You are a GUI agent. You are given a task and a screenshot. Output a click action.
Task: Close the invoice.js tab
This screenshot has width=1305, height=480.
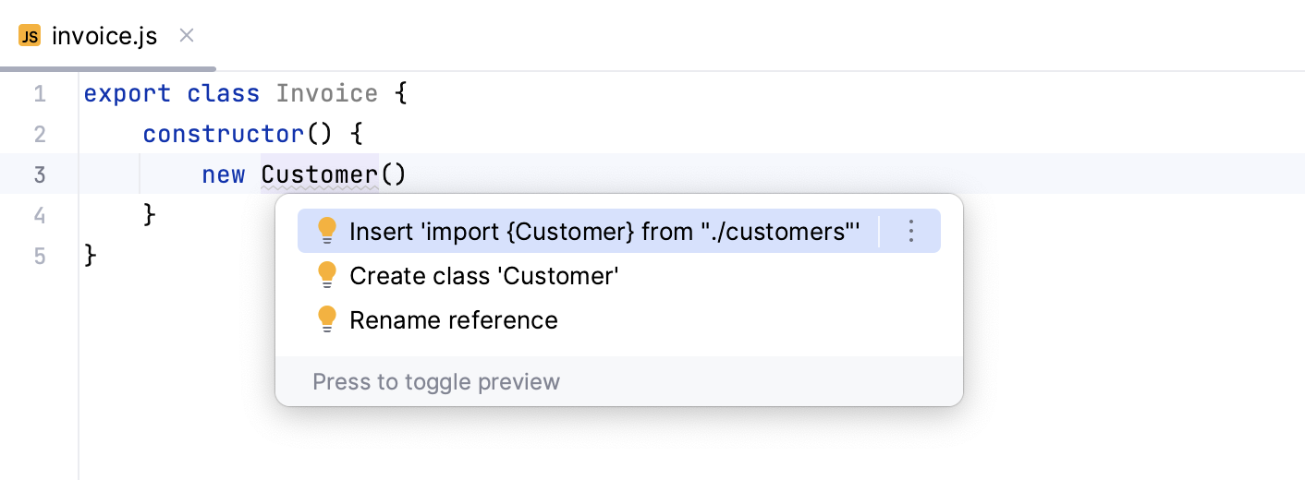click(186, 36)
